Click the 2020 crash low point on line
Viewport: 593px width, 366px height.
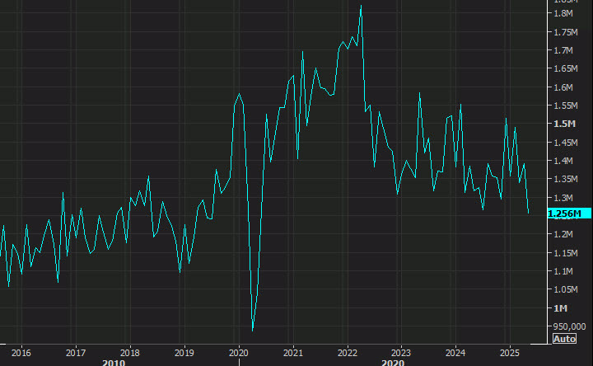coord(252,331)
